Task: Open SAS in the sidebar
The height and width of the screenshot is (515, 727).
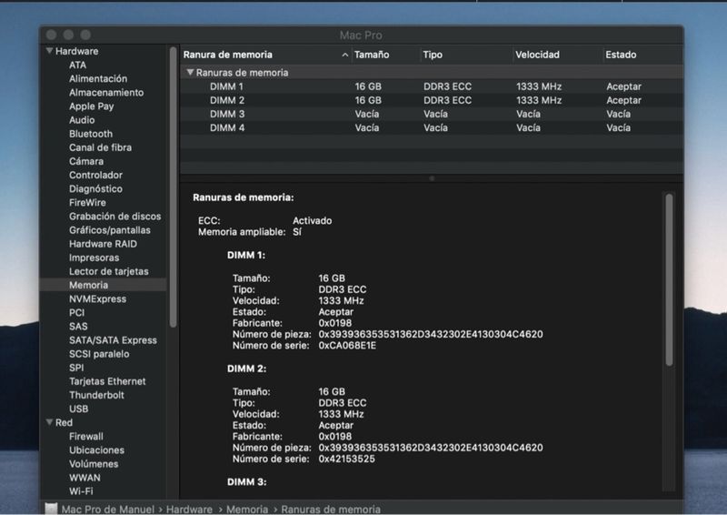Action: 78,327
